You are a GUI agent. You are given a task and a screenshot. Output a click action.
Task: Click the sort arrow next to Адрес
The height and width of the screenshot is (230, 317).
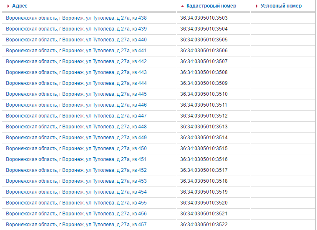point(8,6)
